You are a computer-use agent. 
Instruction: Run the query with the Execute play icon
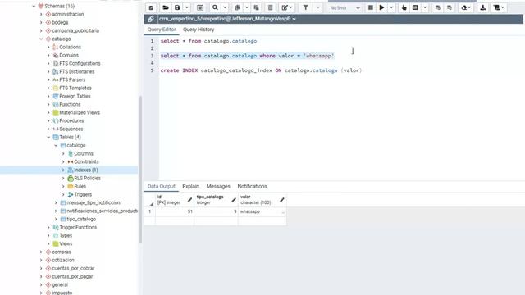(381, 7)
